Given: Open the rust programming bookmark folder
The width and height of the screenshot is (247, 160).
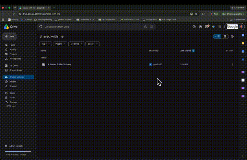Looking at the screenshot, I should tap(43, 20).
